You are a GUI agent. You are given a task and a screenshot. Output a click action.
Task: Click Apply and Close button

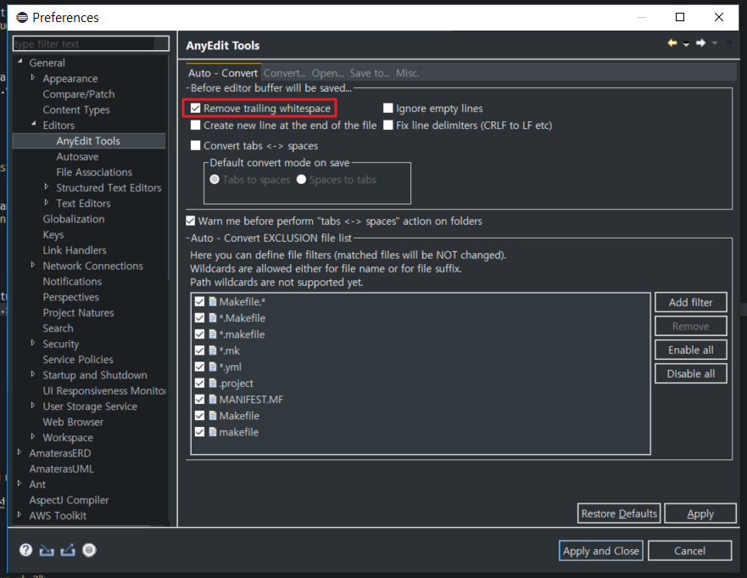point(601,551)
